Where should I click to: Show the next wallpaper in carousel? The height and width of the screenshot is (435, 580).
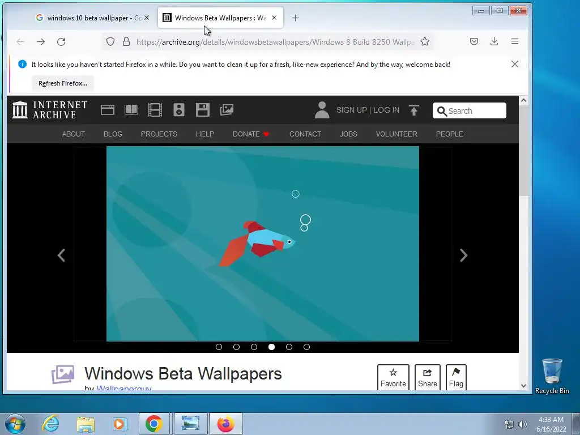pos(463,255)
